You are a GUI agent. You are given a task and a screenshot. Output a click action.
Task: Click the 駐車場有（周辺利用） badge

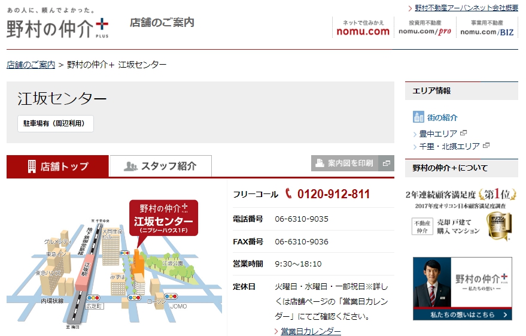point(55,123)
